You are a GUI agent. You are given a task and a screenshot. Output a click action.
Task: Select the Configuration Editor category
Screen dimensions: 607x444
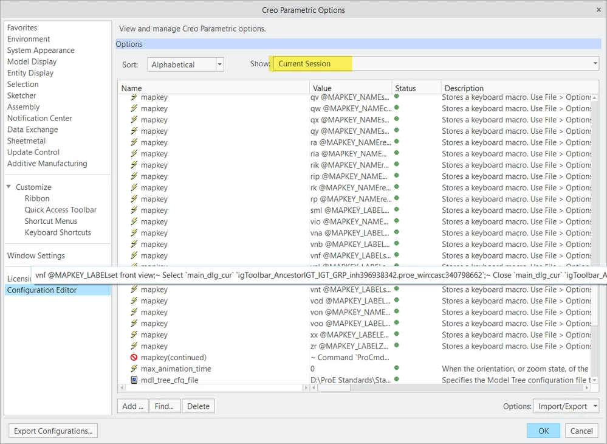pyautogui.click(x=58, y=290)
